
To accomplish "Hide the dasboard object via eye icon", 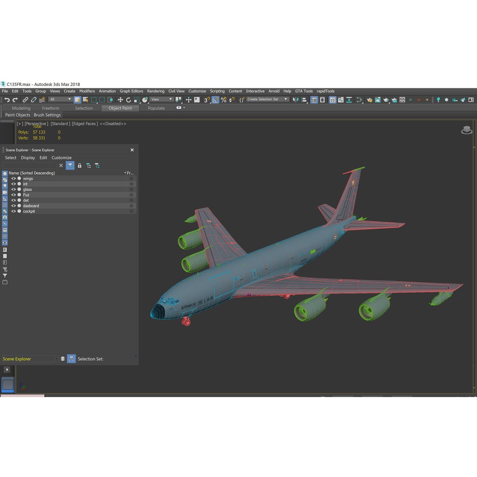I will tap(13, 206).
